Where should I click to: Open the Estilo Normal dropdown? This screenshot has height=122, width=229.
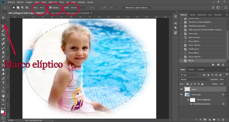point(78,8)
